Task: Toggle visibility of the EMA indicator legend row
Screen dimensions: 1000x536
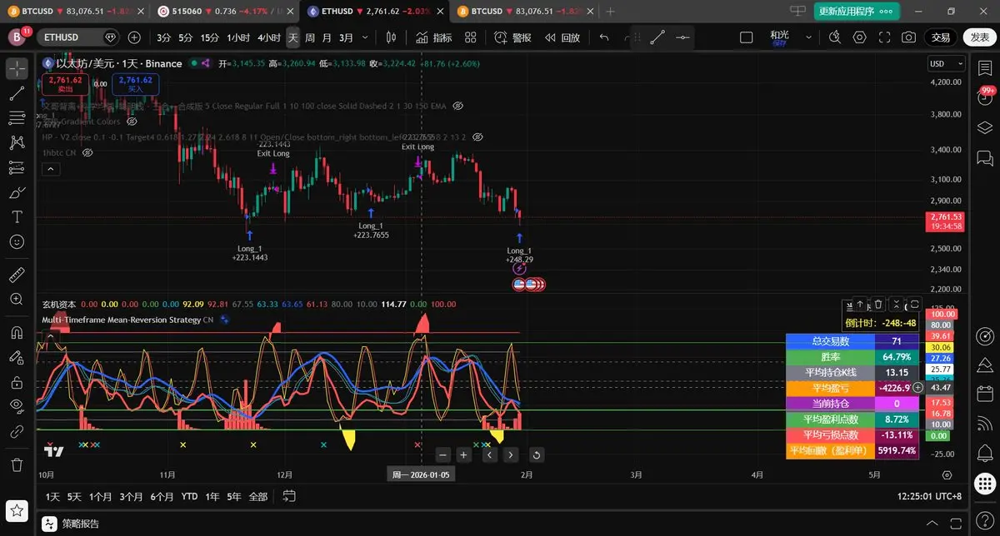Action: [x=457, y=107]
